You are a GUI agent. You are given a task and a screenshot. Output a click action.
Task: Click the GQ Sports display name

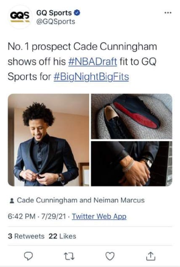click(54, 13)
